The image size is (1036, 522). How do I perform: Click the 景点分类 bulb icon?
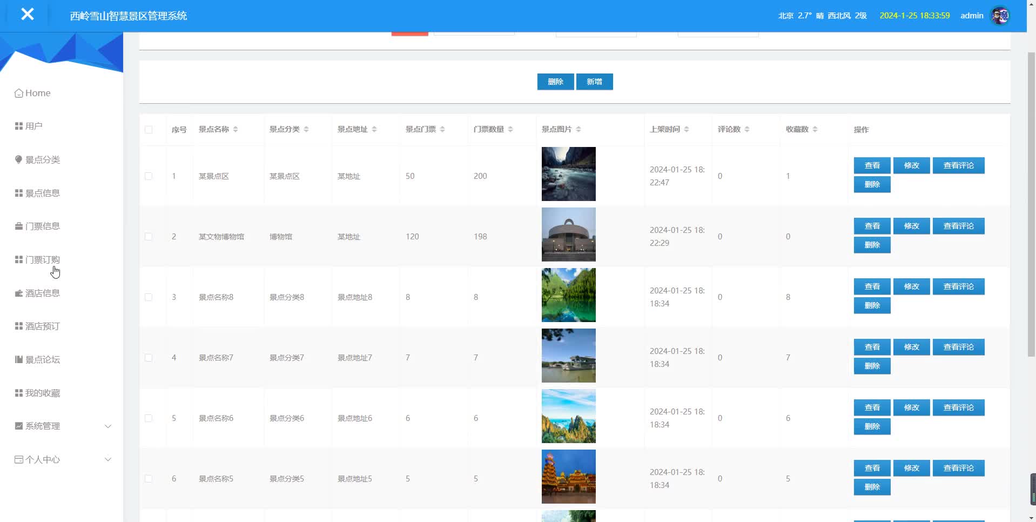tap(19, 159)
